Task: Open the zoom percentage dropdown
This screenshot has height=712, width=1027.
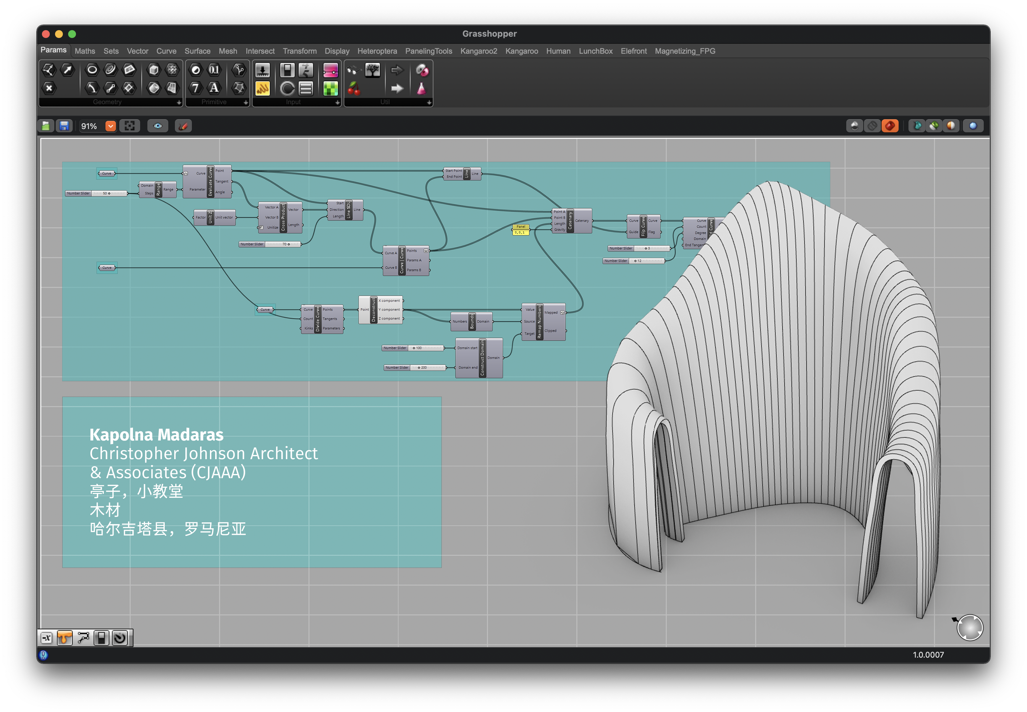Action: (x=110, y=126)
